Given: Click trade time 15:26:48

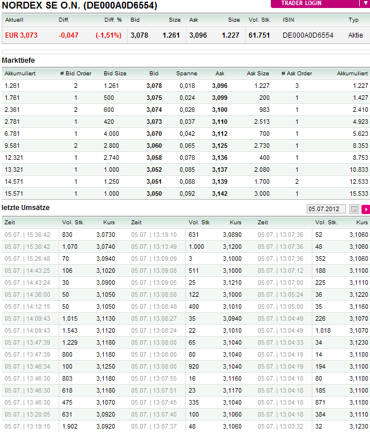Looking at the screenshot, I should [x=27, y=259].
